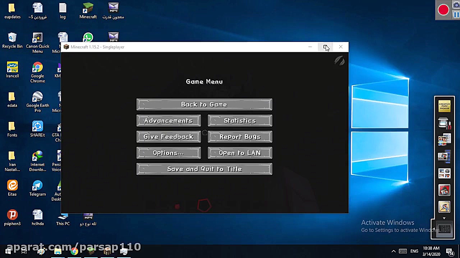The height and width of the screenshot is (258, 460).
Task: Click Back to Game button
Action: (x=204, y=105)
